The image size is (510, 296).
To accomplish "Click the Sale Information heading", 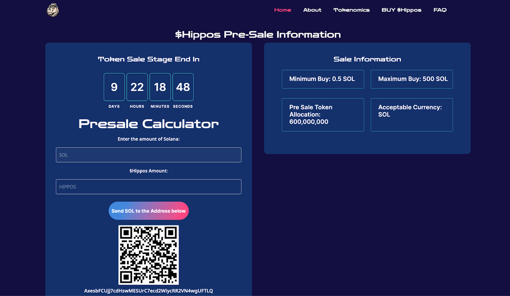I will pos(367,59).
